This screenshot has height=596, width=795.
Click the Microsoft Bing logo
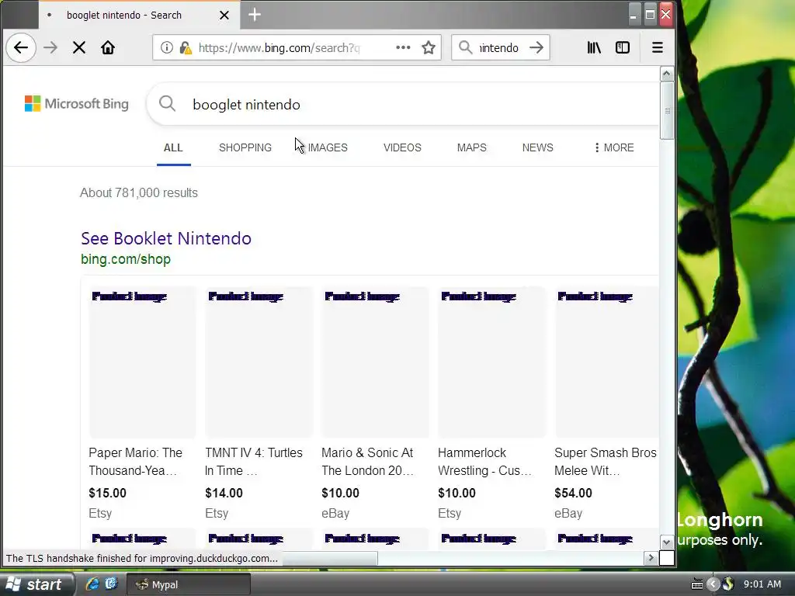(77, 104)
